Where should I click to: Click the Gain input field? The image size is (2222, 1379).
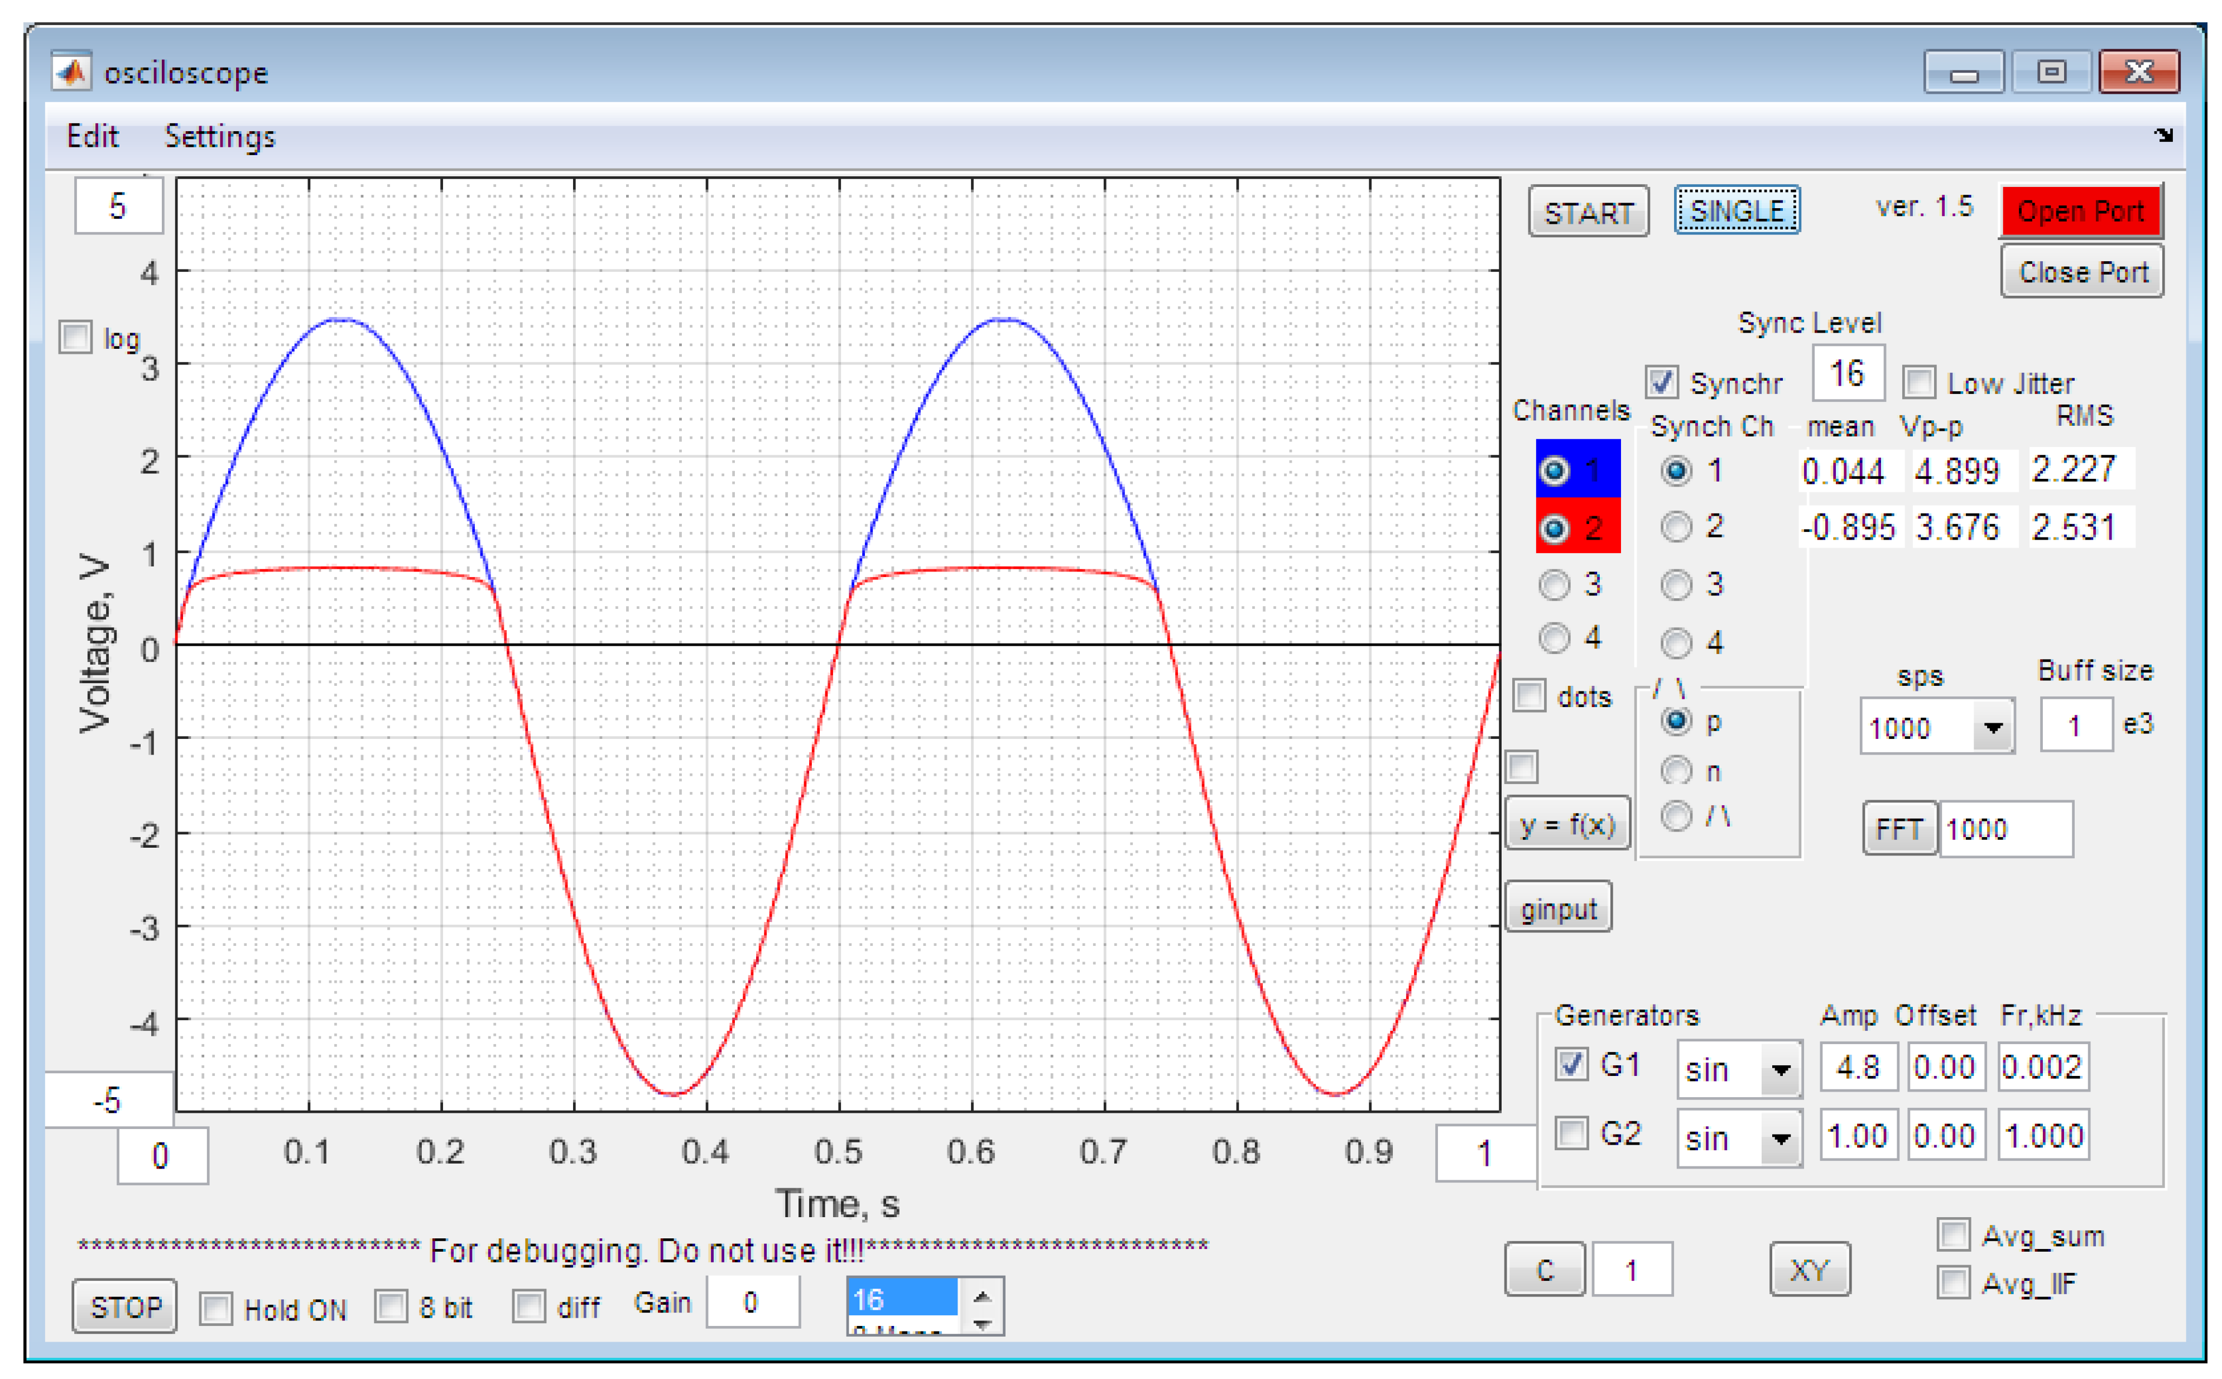(x=752, y=1301)
